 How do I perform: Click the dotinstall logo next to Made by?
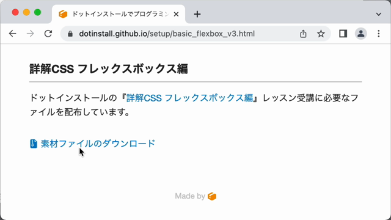(212, 196)
